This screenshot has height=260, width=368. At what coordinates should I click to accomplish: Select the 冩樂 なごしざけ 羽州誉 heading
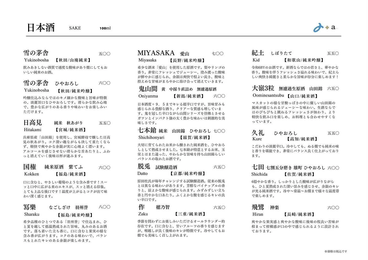[x=56, y=207]
